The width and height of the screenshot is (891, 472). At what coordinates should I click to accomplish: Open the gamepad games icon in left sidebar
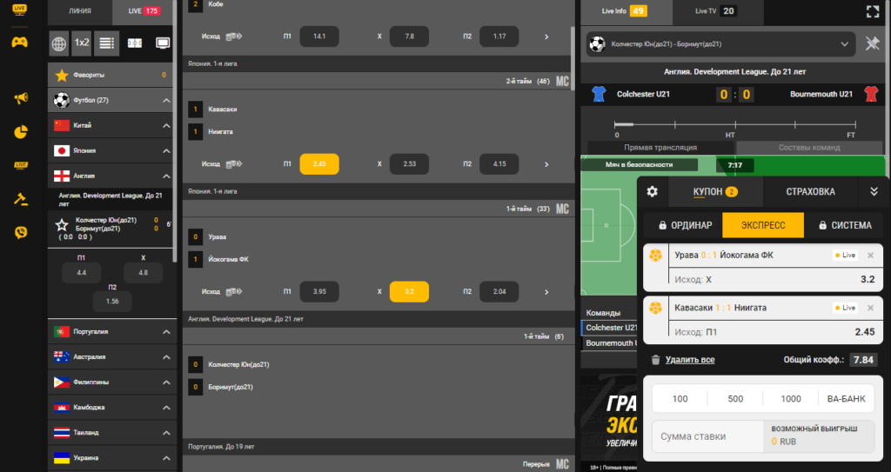(20, 42)
